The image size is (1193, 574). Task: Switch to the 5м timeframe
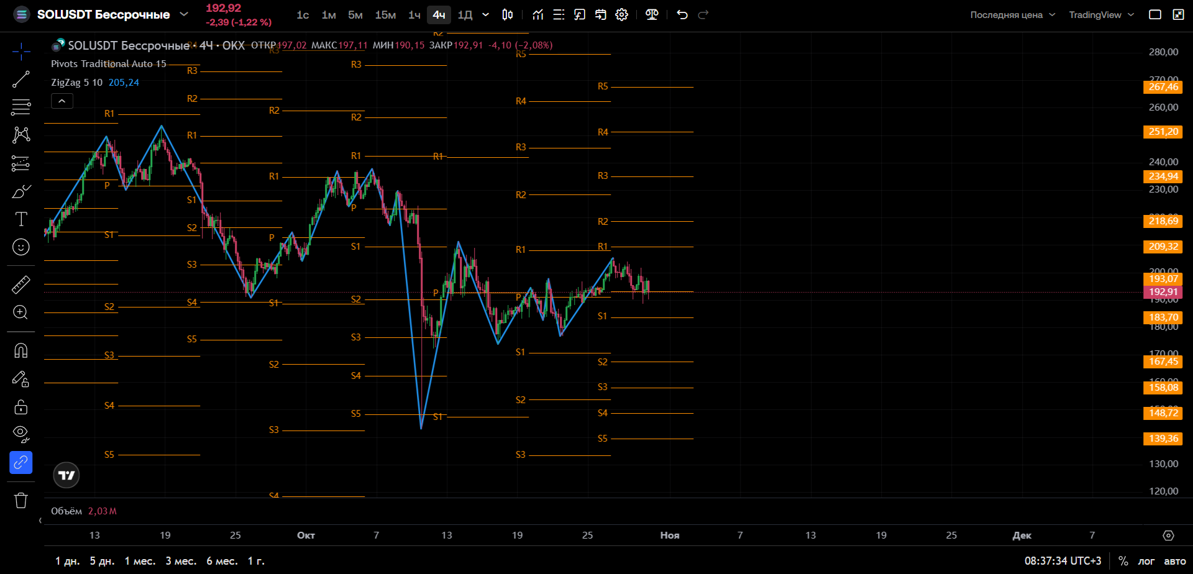click(355, 14)
